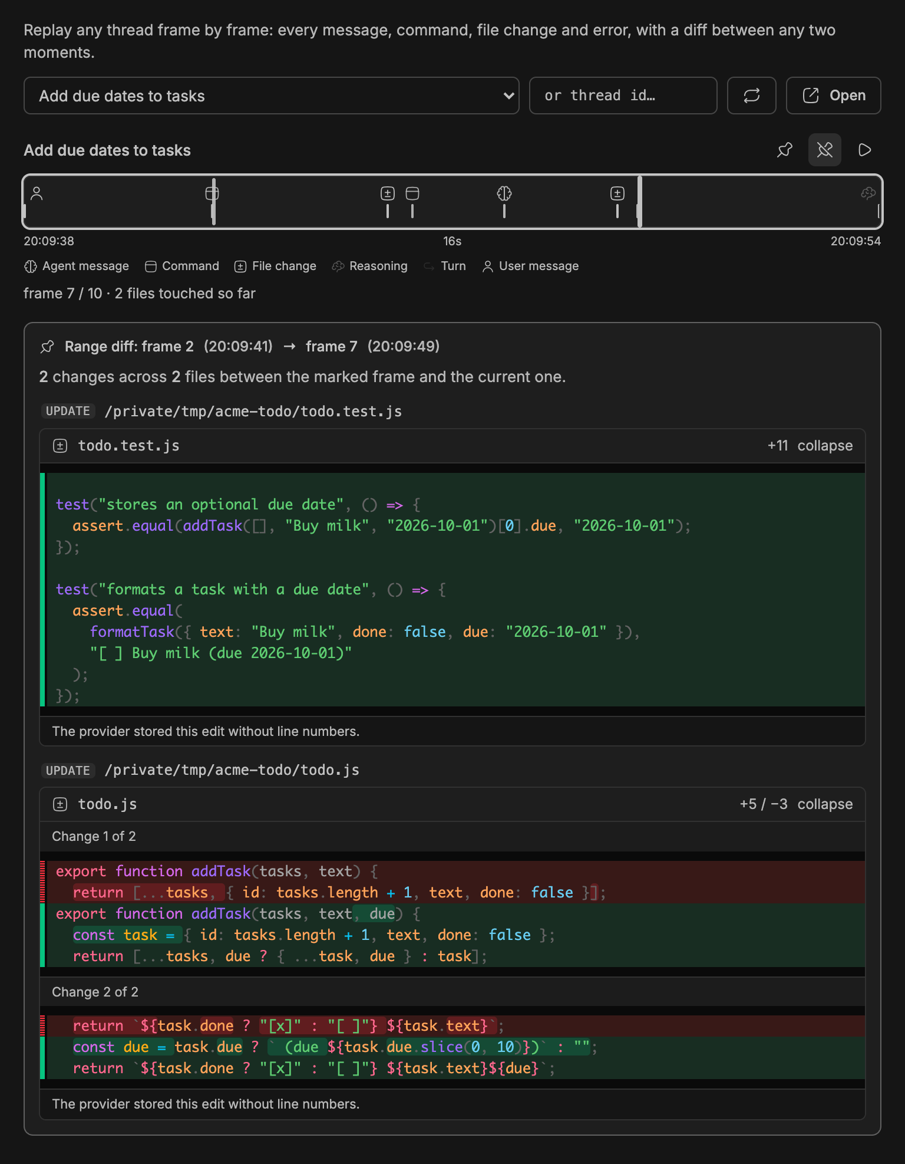This screenshot has width=905, height=1164.
Task: Collapse the todo.test.js diff
Action: tap(825, 446)
